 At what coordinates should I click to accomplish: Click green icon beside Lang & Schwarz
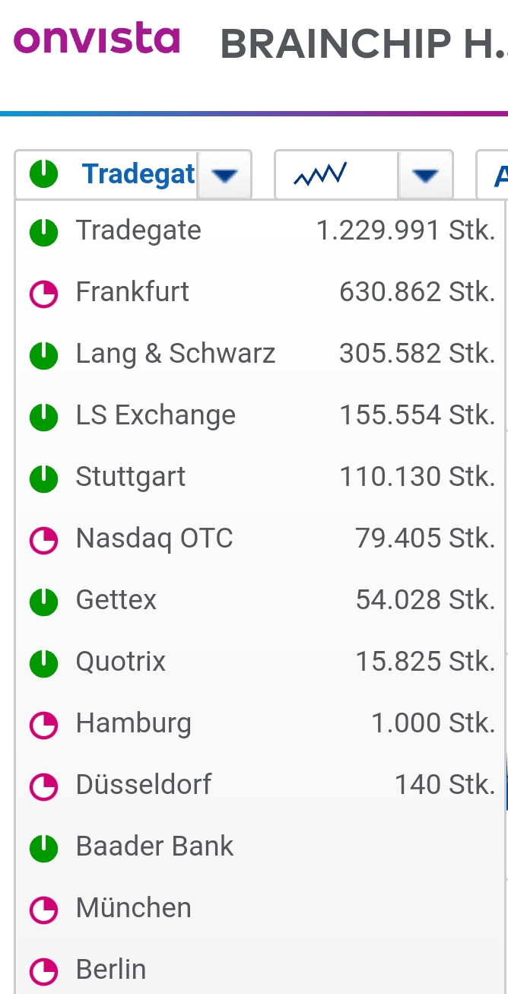[43, 354]
